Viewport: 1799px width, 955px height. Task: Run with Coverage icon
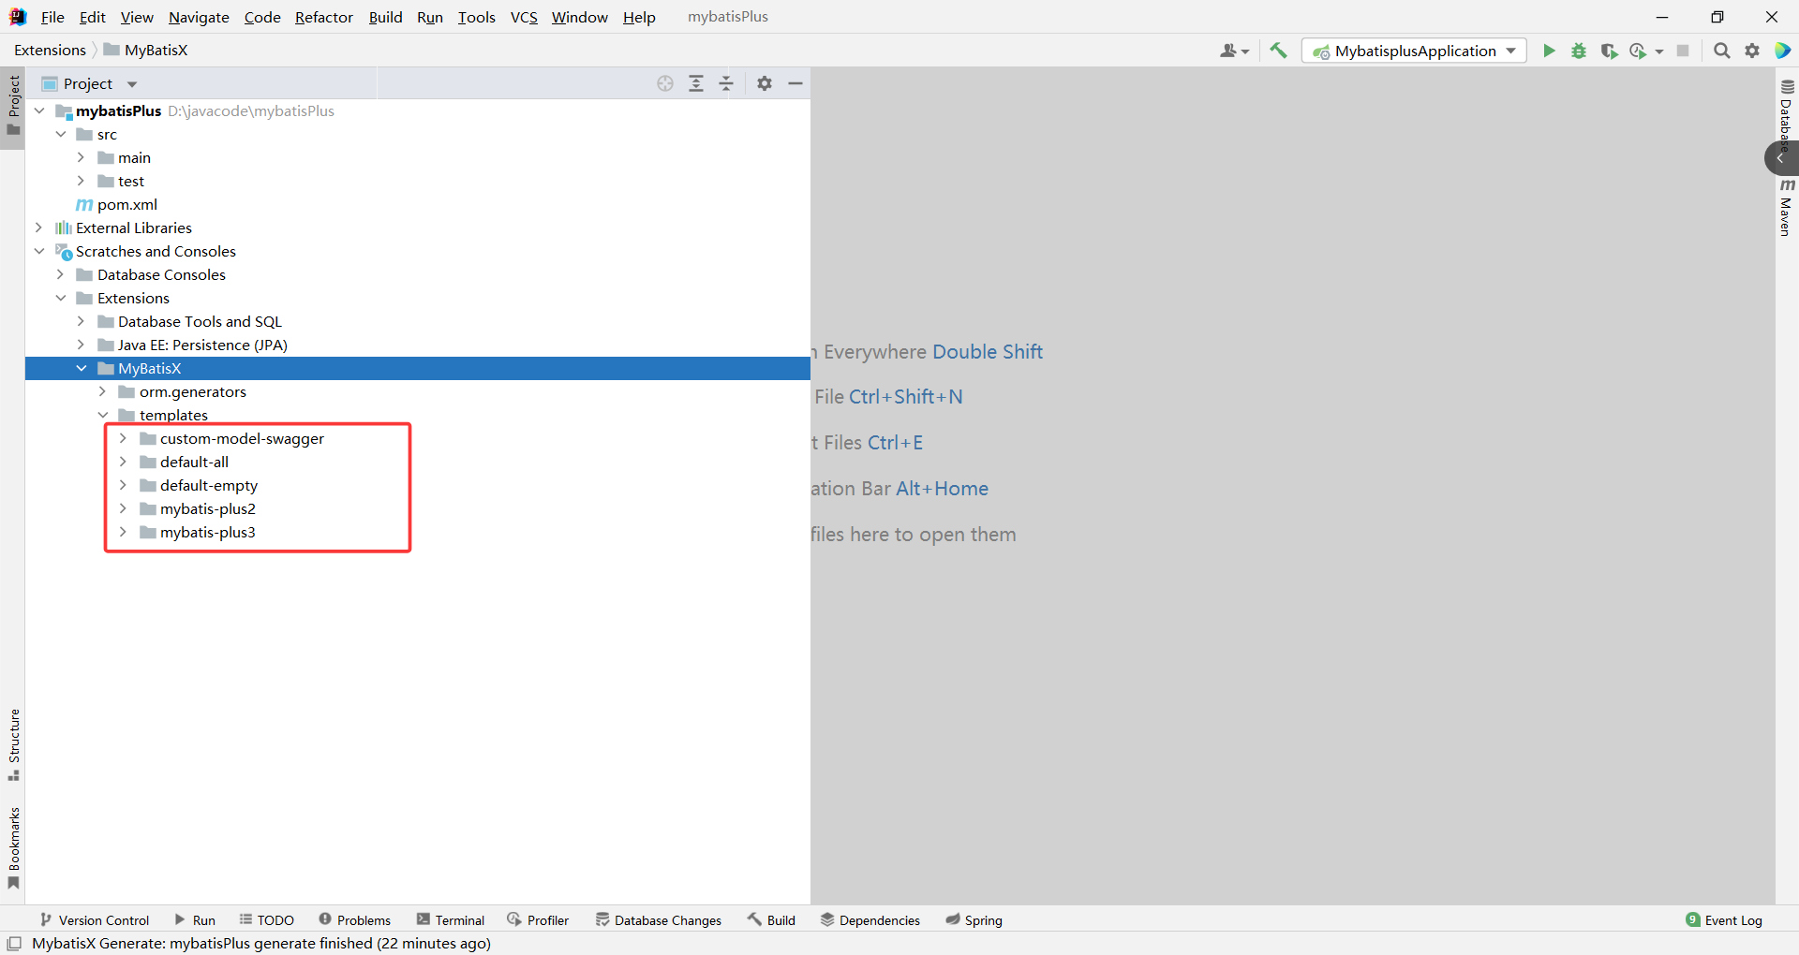1609,51
